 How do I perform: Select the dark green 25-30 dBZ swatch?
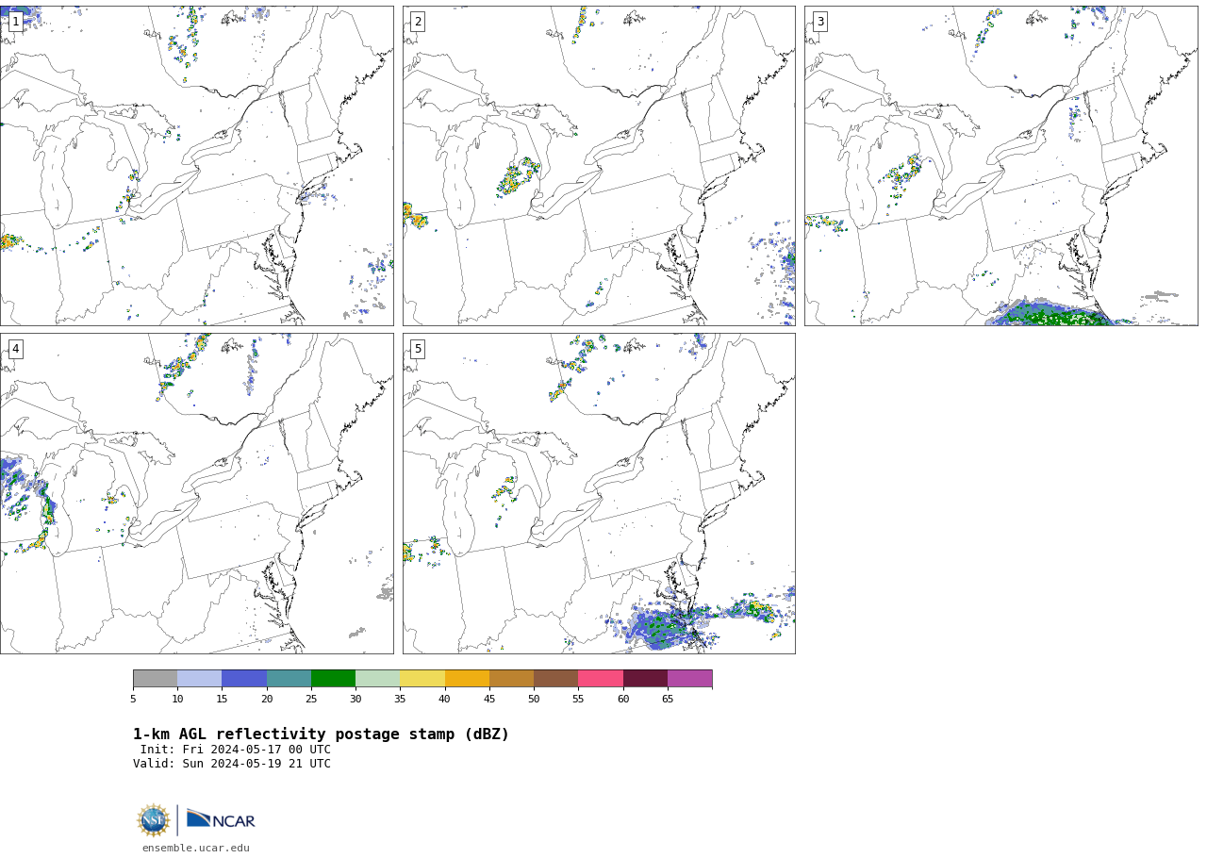point(333,679)
